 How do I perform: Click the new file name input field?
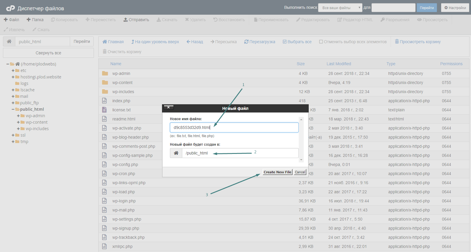pyautogui.click(x=234, y=127)
